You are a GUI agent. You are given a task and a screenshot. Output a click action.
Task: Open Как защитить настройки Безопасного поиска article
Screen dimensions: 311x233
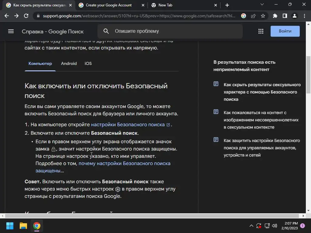261,148
